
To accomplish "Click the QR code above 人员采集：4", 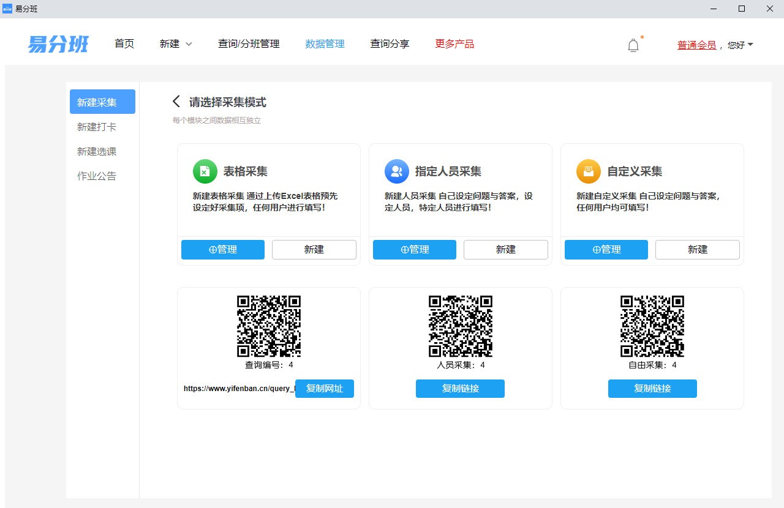I will point(461,326).
